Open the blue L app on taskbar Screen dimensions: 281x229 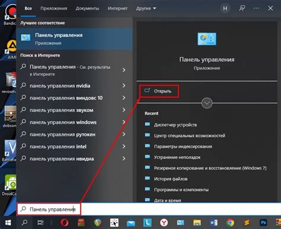(x=148, y=222)
